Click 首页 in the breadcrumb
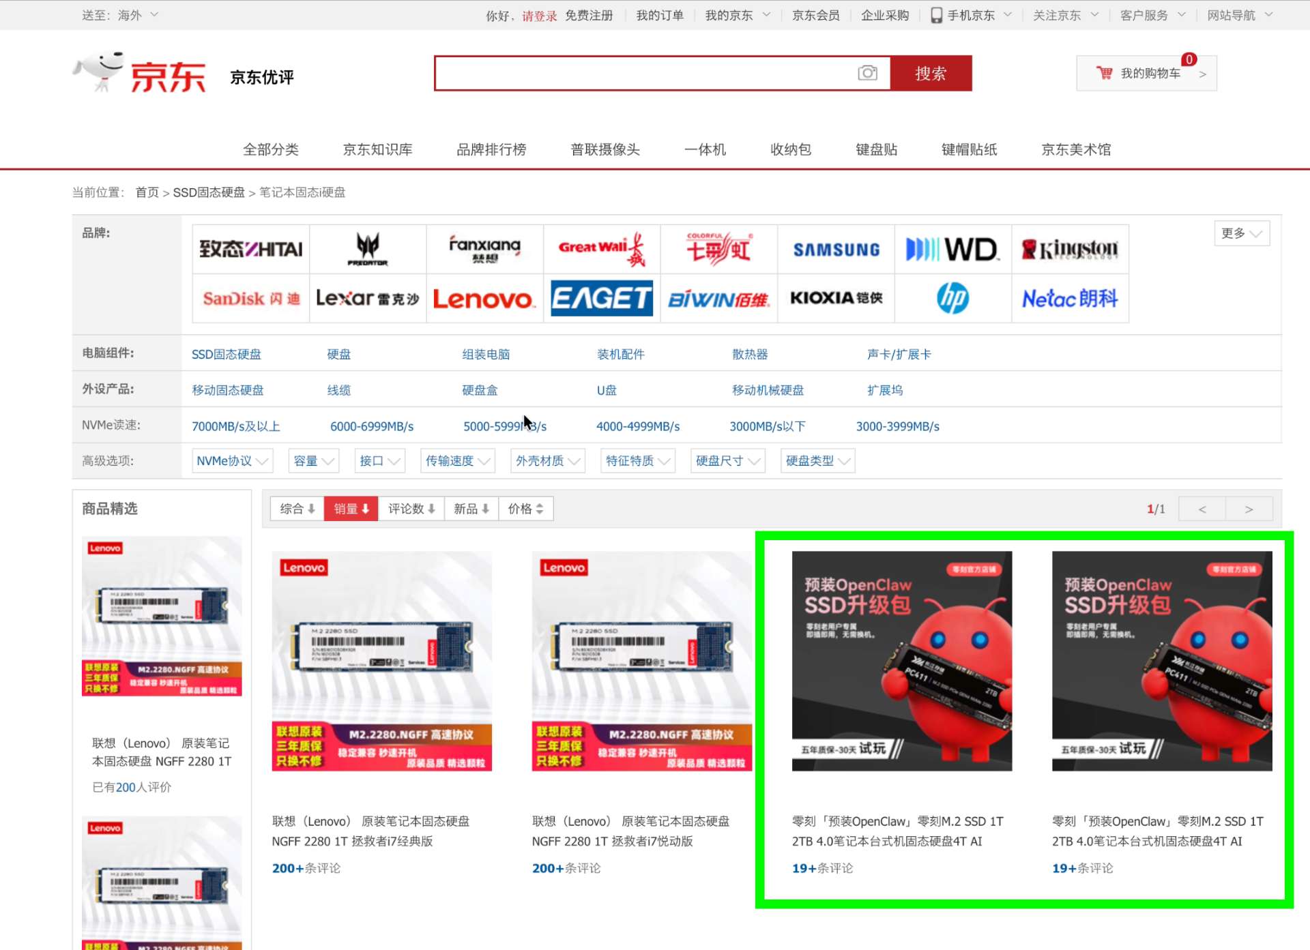This screenshot has width=1310, height=950. (x=147, y=192)
